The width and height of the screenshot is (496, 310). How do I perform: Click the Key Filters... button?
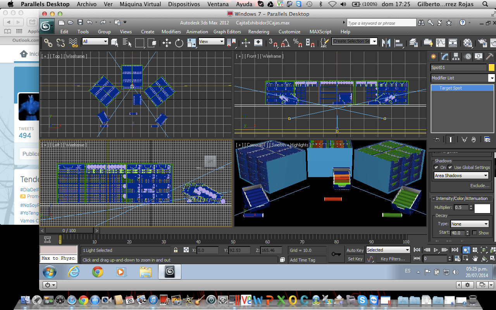pyautogui.click(x=393, y=259)
